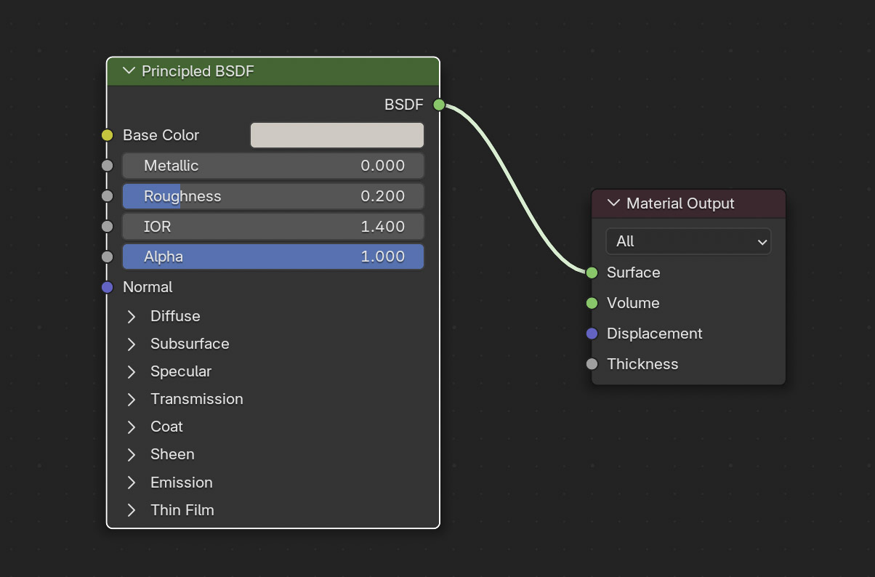Click the gray Thickness input socket

pos(592,364)
